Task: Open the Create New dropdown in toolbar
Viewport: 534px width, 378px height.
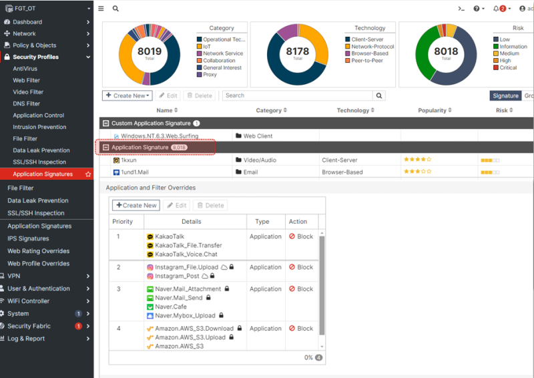Action: click(127, 96)
